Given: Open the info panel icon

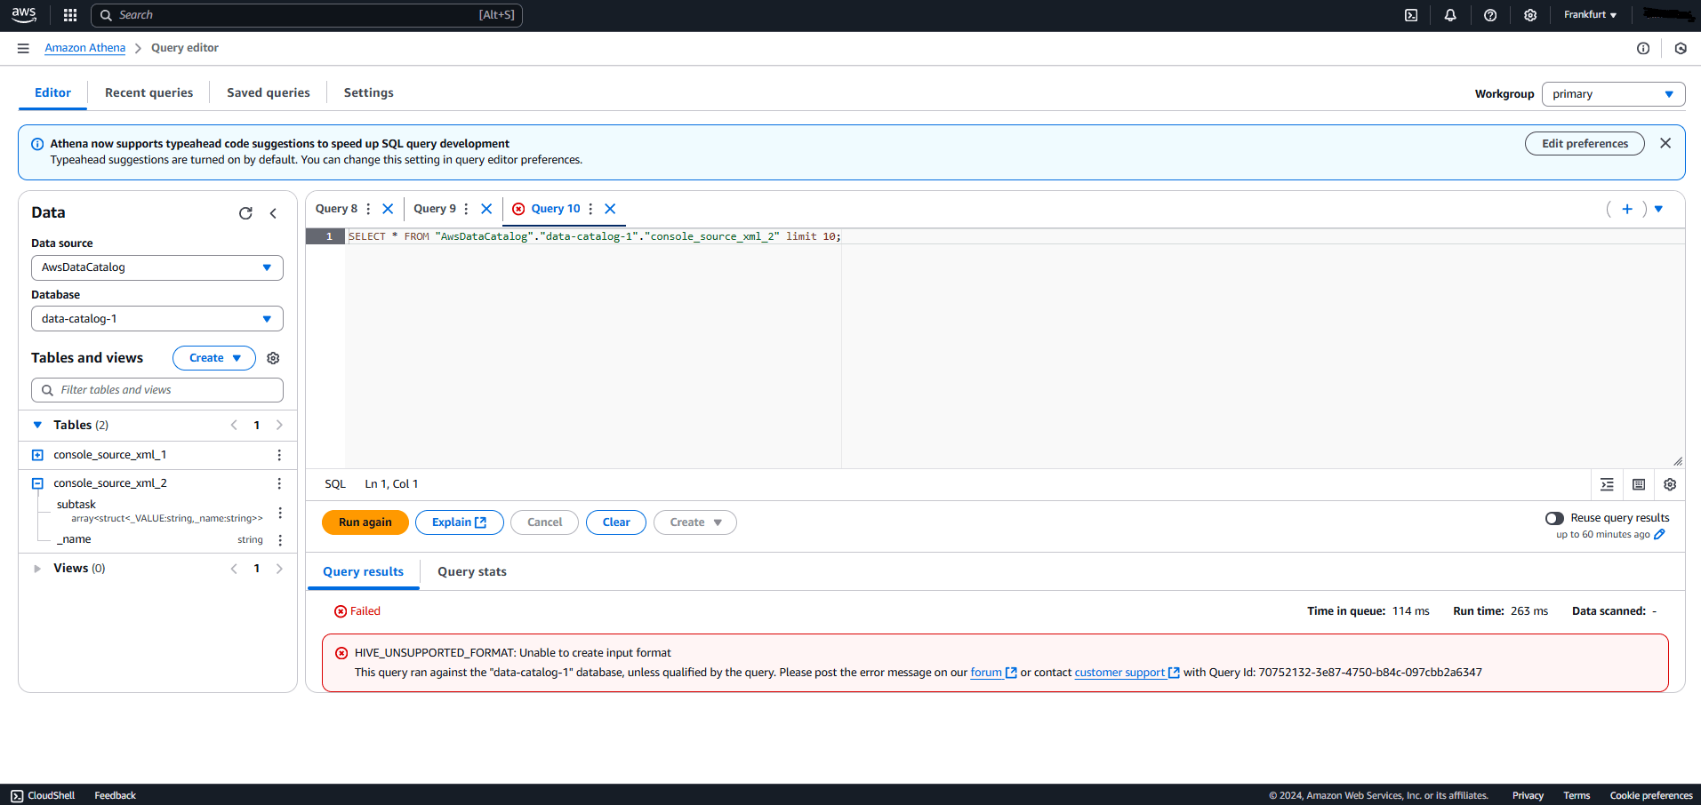Looking at the screenshot, I should click(x=1643, y=48).
